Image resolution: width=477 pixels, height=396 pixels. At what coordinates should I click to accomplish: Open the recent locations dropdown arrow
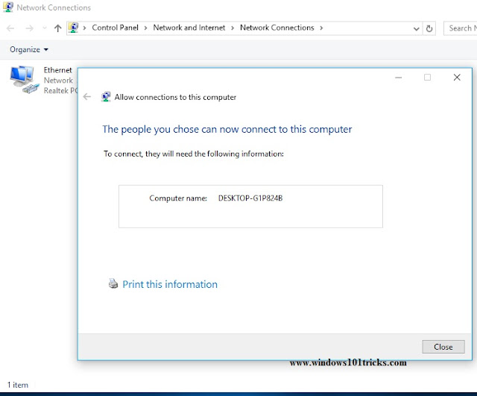pyautogui.click(x=45, y=28)
